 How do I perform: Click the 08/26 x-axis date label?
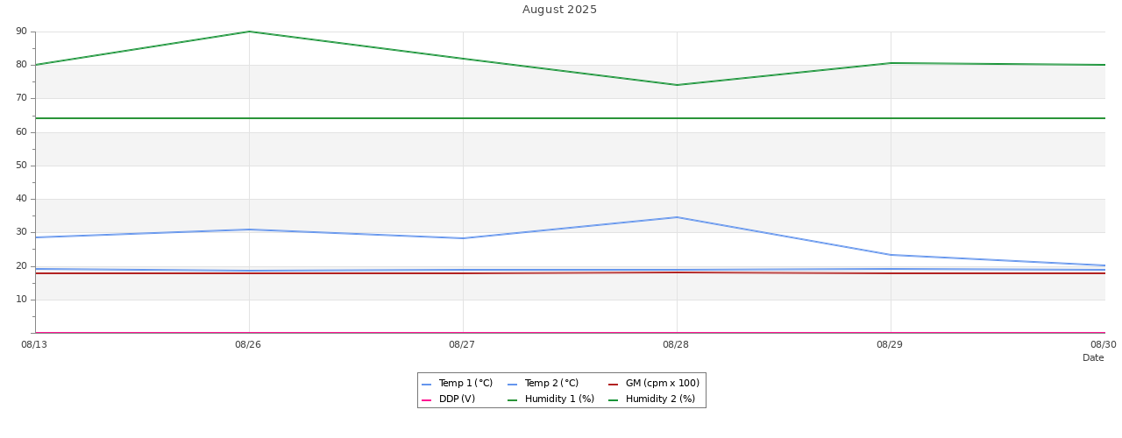point(248,345)
